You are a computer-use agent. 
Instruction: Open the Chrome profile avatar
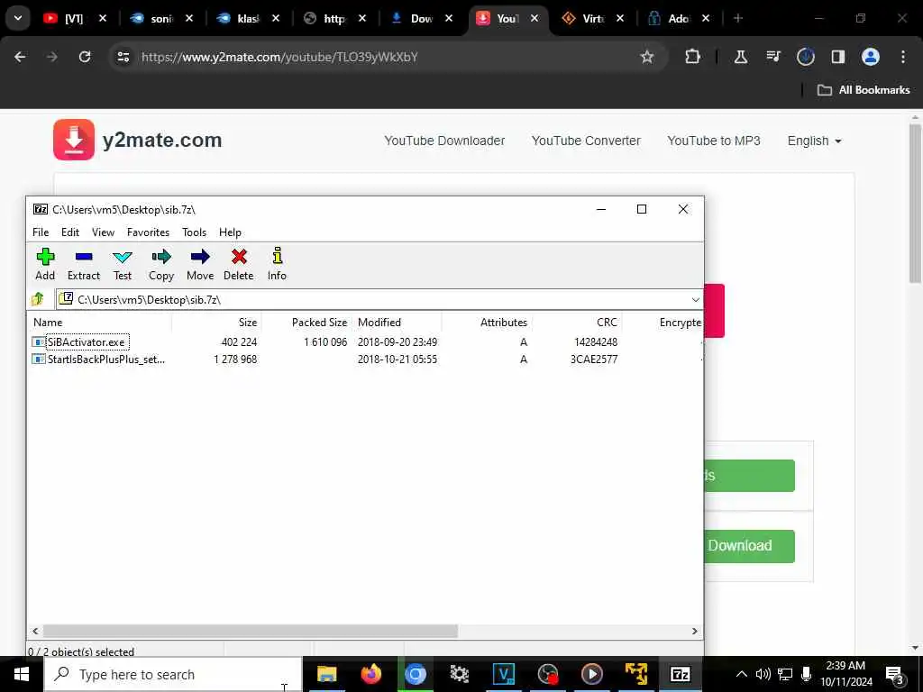point(871,57)
